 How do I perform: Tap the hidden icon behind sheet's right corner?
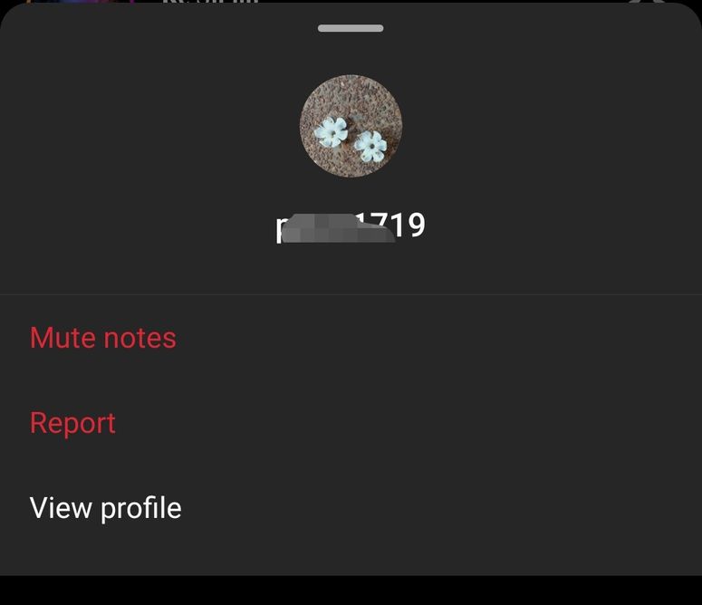[x=645, y=2]
